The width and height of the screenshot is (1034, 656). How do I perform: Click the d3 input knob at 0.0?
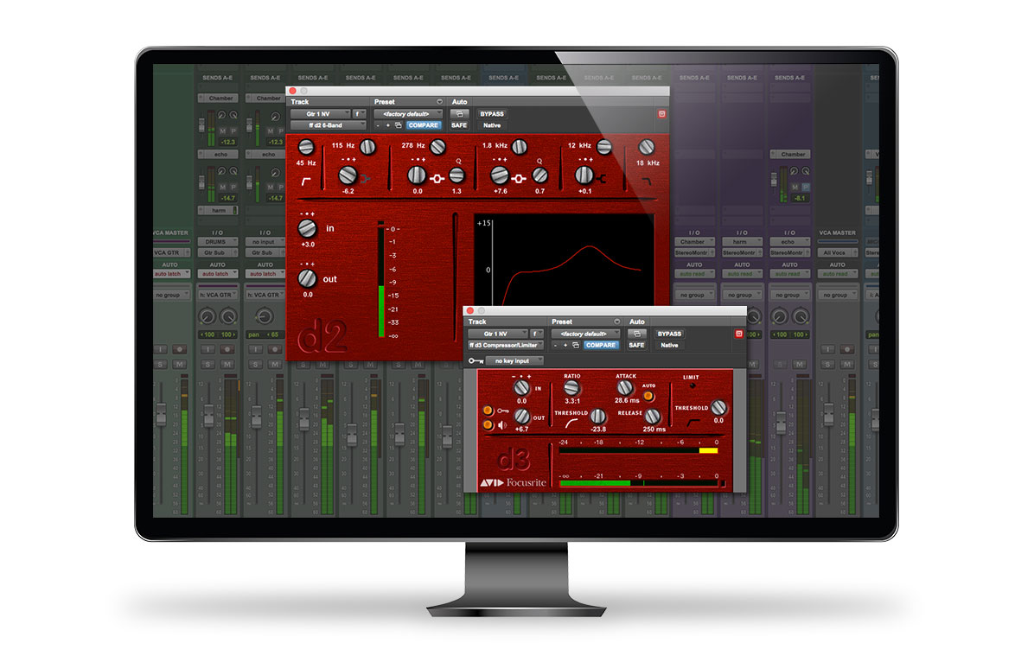[x=521, y=388]
